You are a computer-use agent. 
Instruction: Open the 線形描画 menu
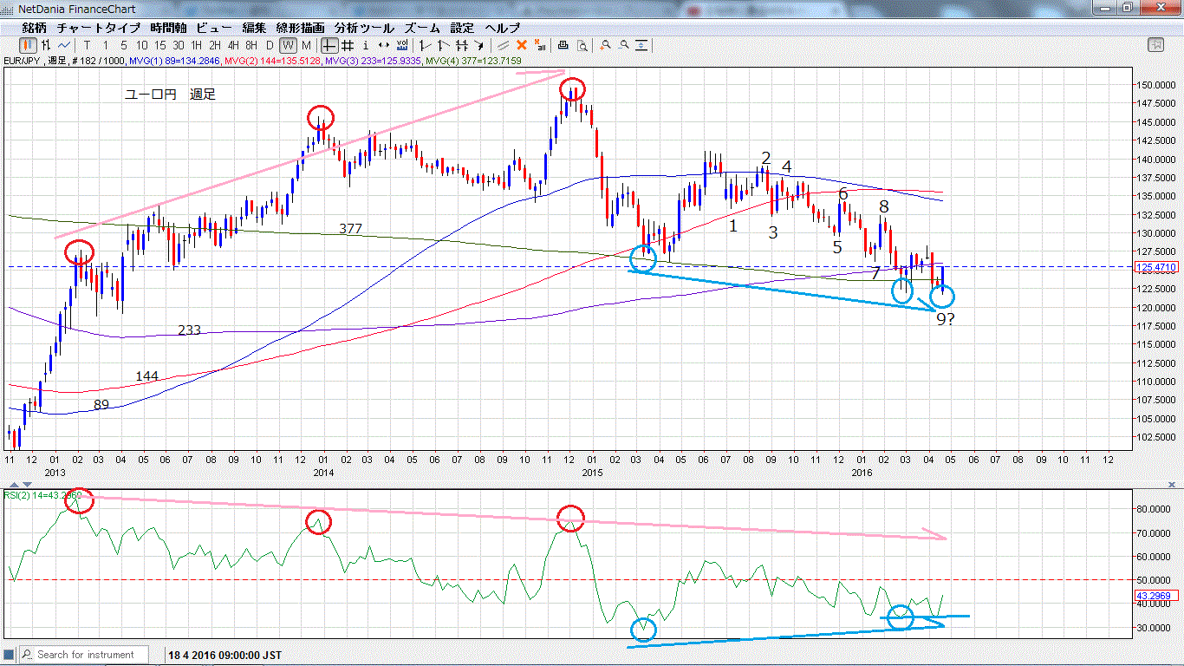click(301, 28)
